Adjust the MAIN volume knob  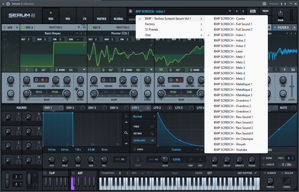point(280,14)
